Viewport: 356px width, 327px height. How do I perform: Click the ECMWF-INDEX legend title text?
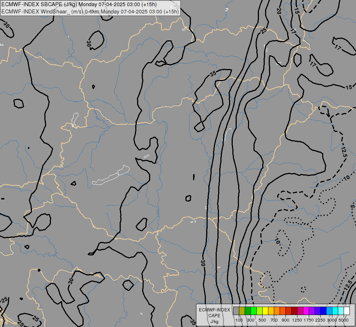(214, 310)
